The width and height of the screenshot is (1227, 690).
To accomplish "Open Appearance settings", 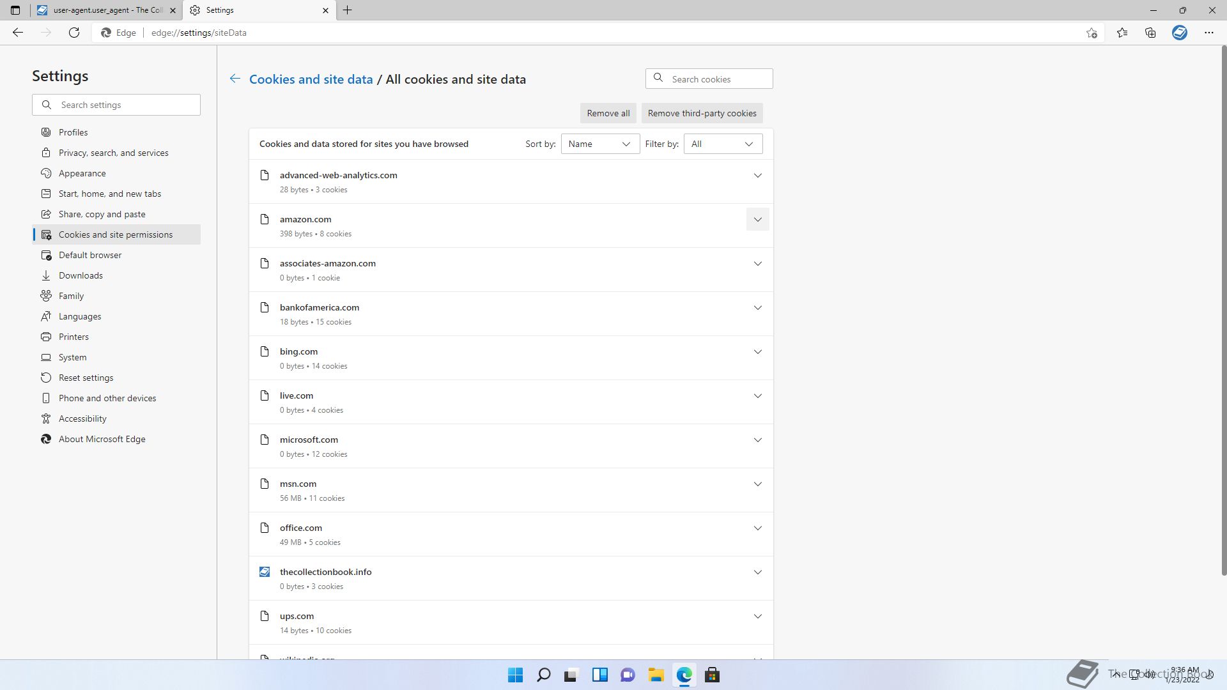I will pyautogui.click(x=116, y=173).
